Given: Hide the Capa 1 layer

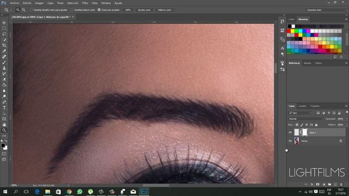Looking at the screenshot, I should click(290, 132).
